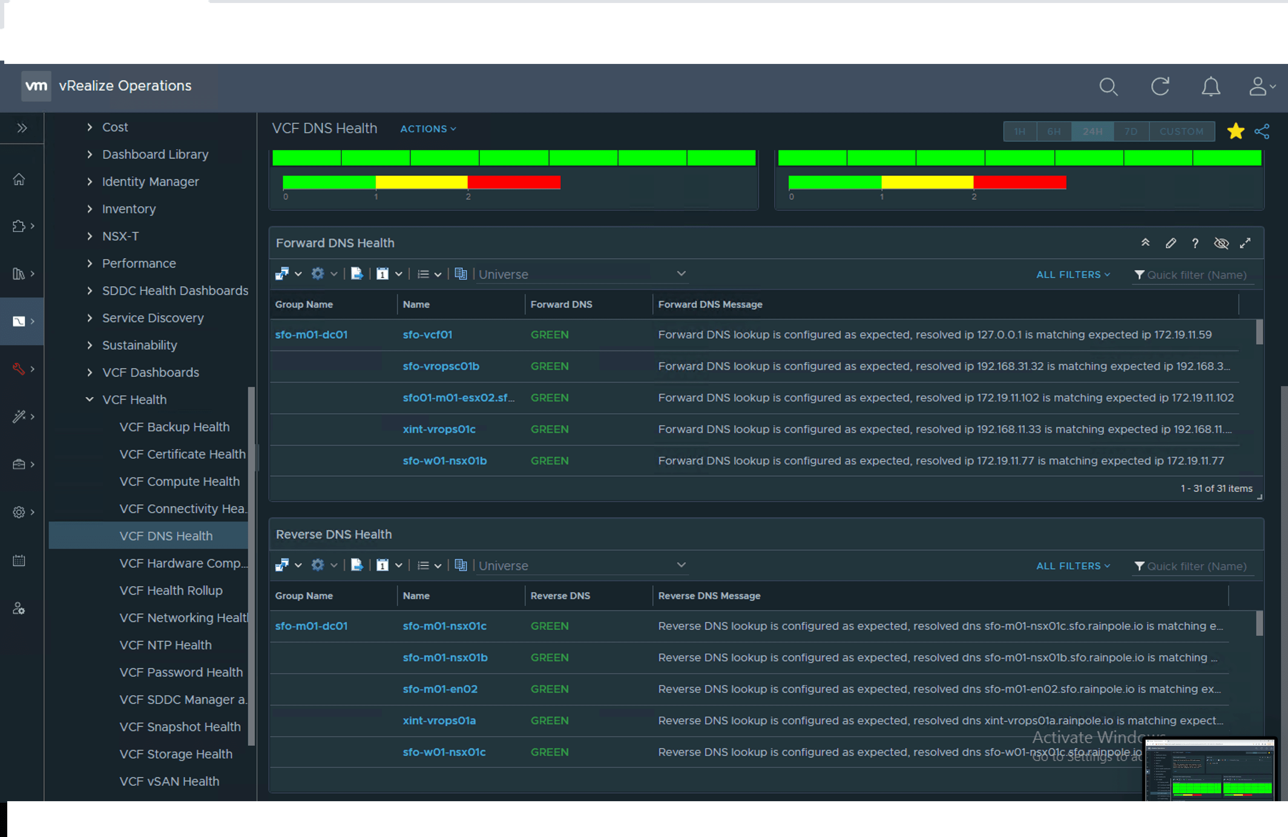
Task: Toggle the favorite star for this dashboard
Action: [1236, 131]
